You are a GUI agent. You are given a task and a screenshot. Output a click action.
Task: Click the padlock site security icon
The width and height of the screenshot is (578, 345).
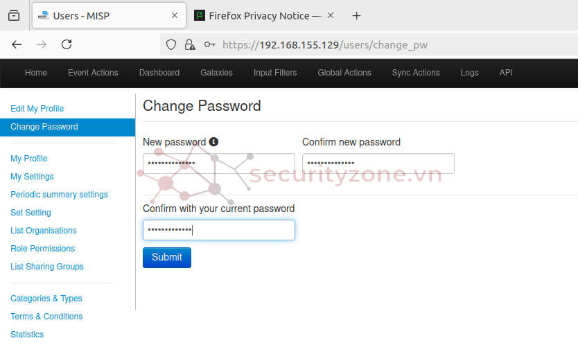click(x=190, y=44)
